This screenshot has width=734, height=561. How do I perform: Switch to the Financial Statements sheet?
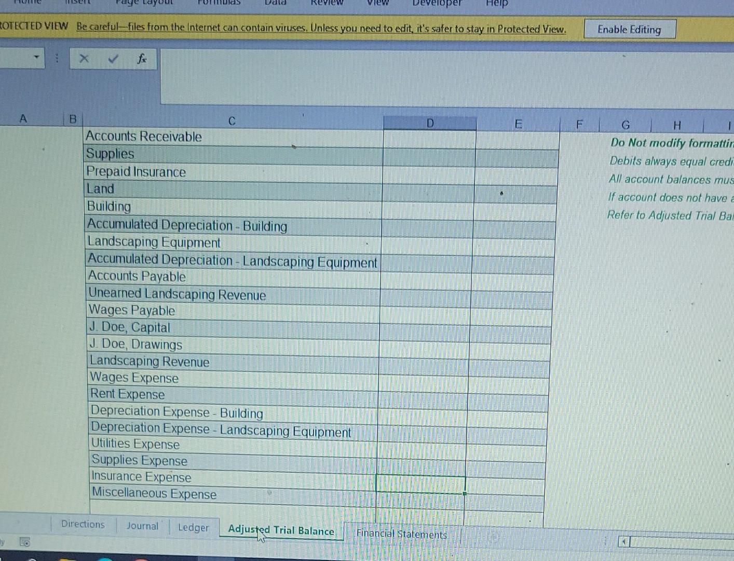401,533
